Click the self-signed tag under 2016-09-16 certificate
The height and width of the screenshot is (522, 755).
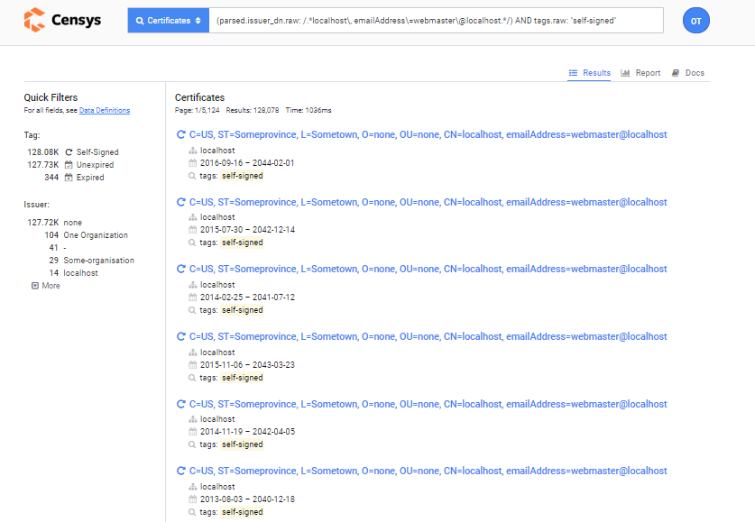pyautogui.click(x=243, y=176)
